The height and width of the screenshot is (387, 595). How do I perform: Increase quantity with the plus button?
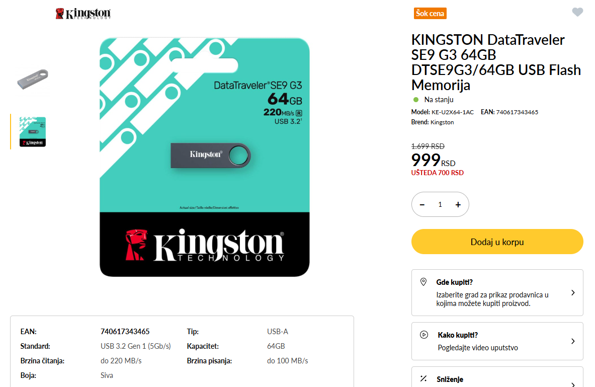[x=458, y=204]
